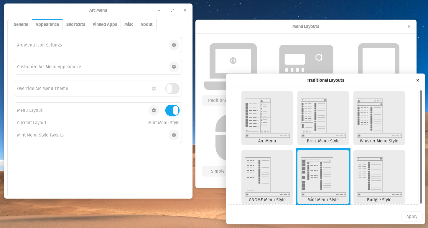This screenshot has height=228, width=428.
Task: Open the Customize Arc Menu Appearance gear
Action: coord(174,67)
